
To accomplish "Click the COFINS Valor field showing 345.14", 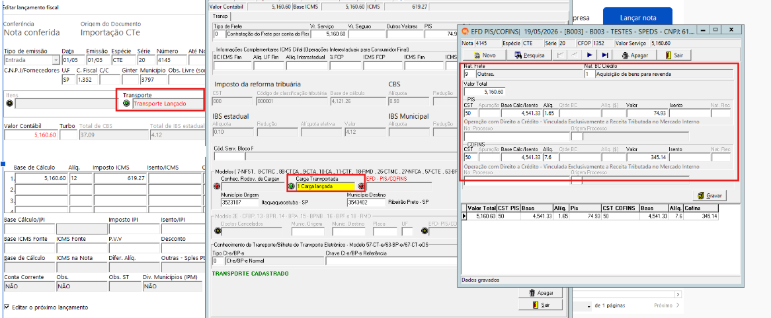I will coord(646,157).
